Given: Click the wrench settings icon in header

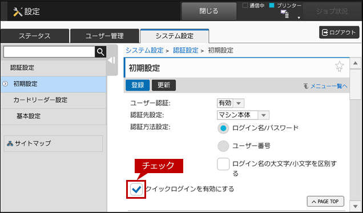Looking at the screenshot, I should (x=18, y=12).
